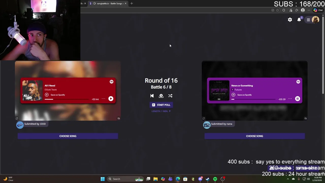Open browser favorites list icon
Viewport: 325px width, 183px height.
[x=297, y=10]
